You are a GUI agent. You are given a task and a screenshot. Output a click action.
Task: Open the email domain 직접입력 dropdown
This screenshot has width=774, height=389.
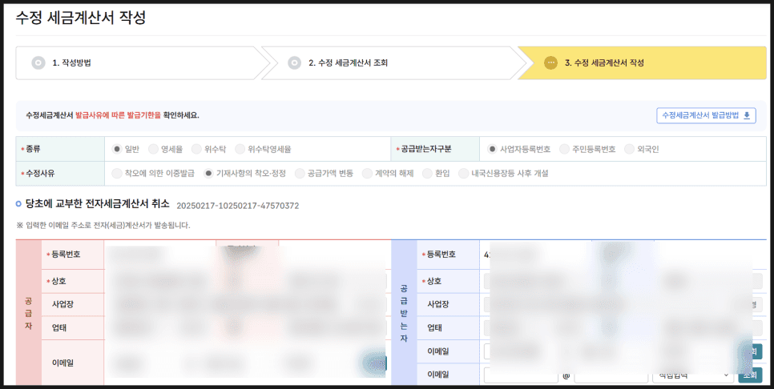[692, 375]
